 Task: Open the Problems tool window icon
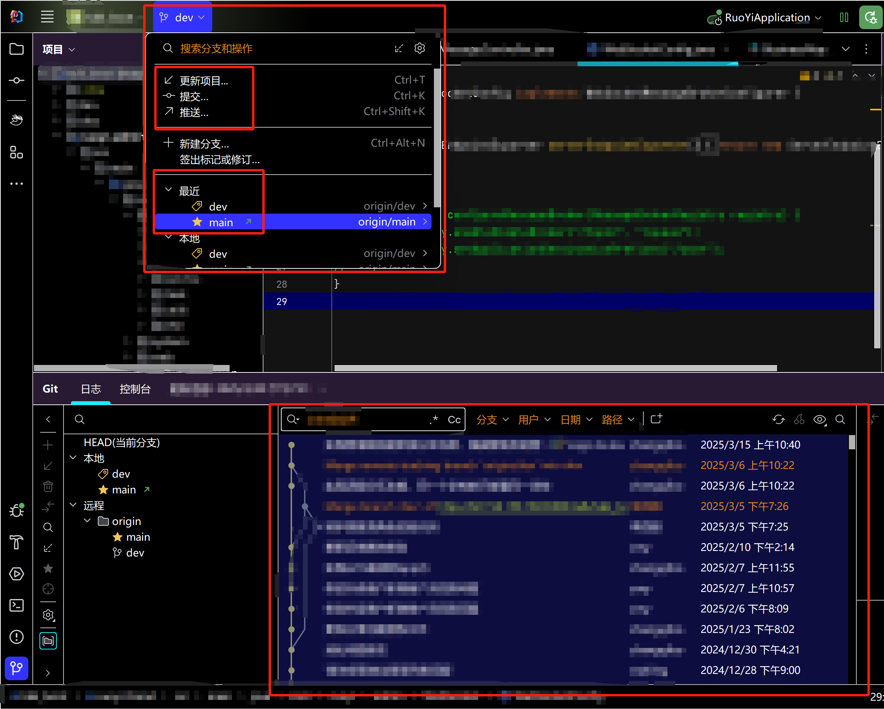pyautogui.click(x=17, y=637)
